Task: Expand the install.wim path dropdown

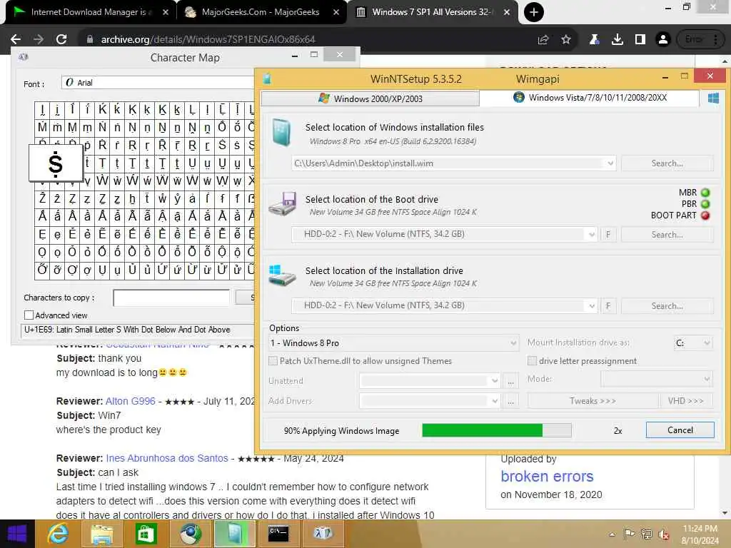Action: tap(610, 163)
